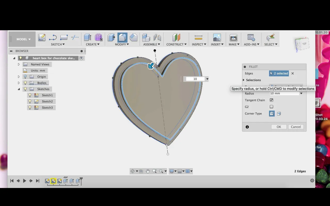Confirm the fillet with OK button

(279, 127)
